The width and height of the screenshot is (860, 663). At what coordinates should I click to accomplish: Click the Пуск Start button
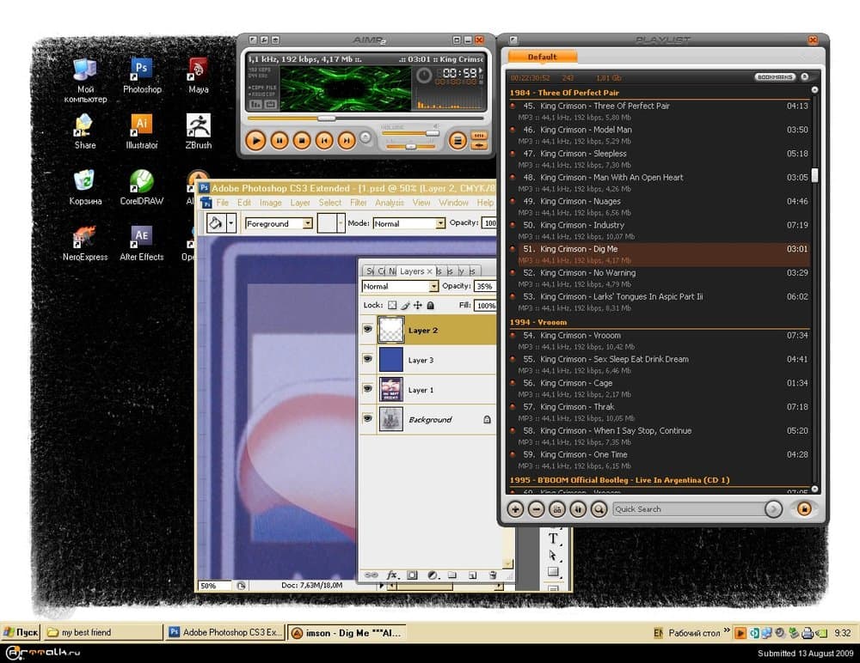pos(21,632)
